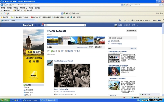The width and height of the screenshot is (164, 102).
Task: Click the search magnifier beside Search Results box
Action: click(x=160, y=5)
